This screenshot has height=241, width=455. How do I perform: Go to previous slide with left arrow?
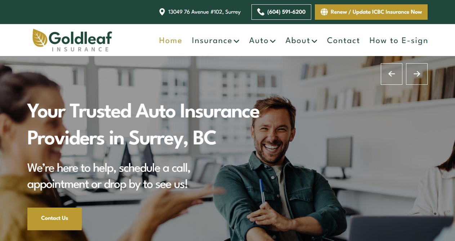392,74
